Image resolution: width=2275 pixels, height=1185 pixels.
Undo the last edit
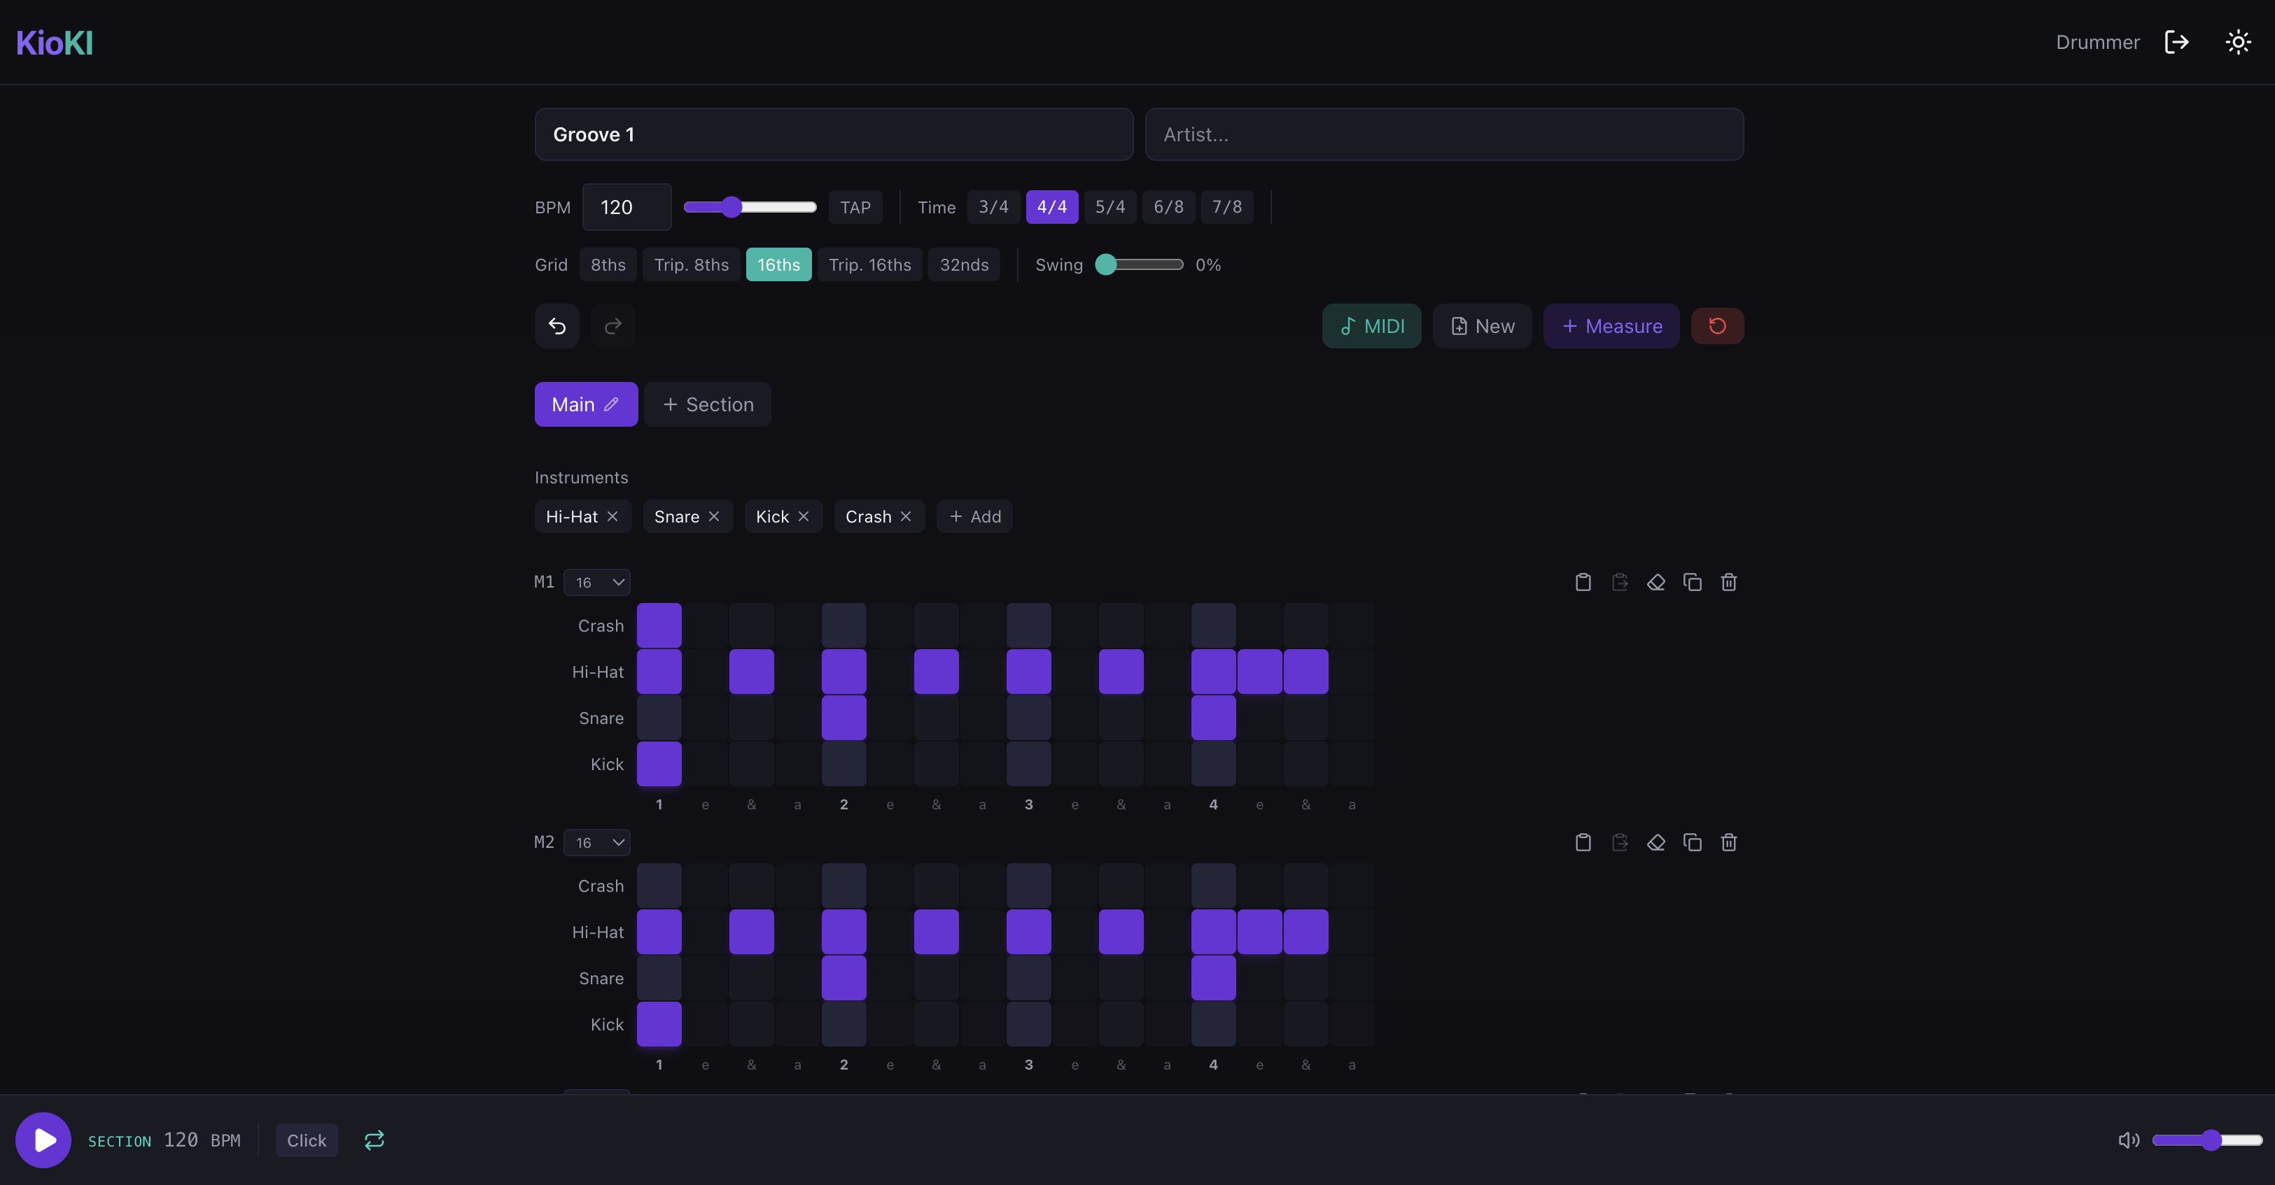(556, 325)
